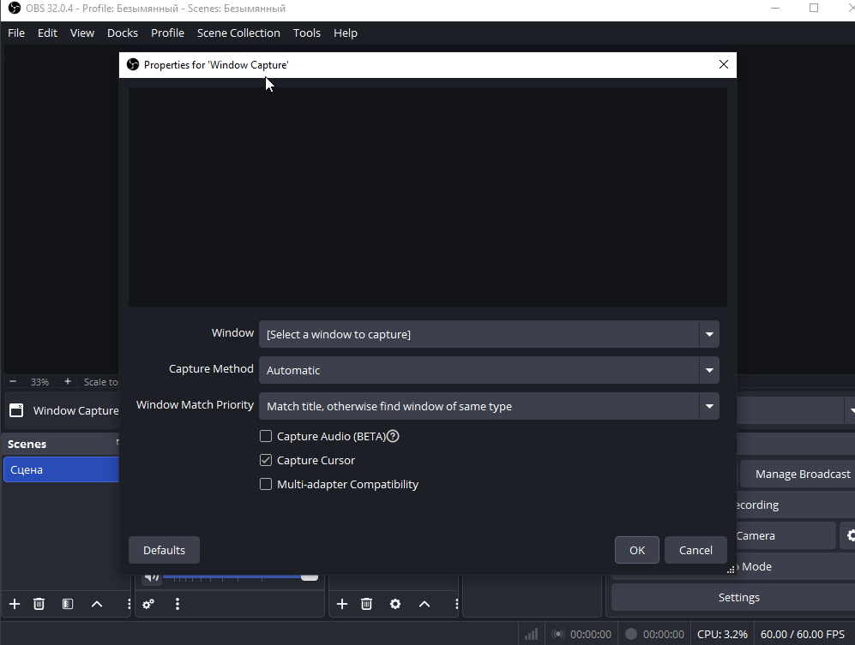Viewport: 855px width, 645px height.
Task: Click audio mixer volume slider handle
Action: point(310,577)
